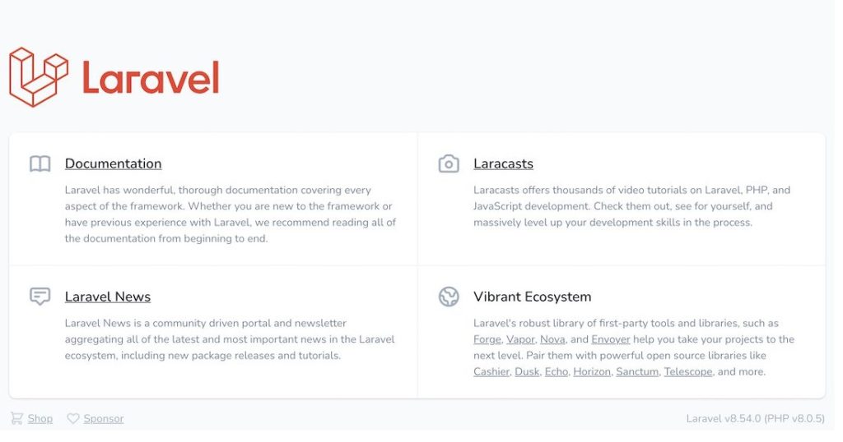Click the Cashier library link
This screenshot has width=843, height=442.
point(491,372)
